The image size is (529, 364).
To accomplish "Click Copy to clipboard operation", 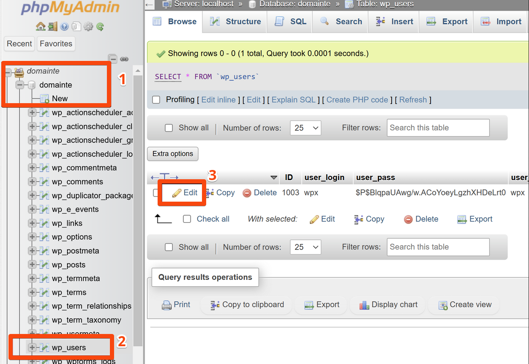I will (247, 305).
